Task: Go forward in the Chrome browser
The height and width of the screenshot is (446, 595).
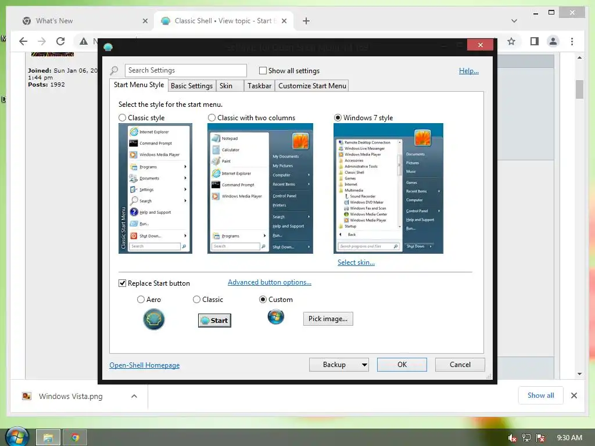Action: (x=42, y=41)
